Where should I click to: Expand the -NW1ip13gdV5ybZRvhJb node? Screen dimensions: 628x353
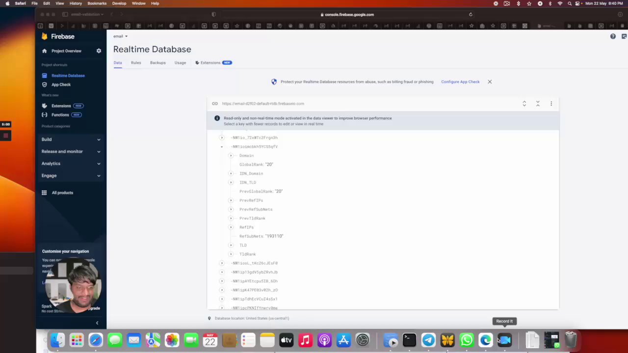222,272
